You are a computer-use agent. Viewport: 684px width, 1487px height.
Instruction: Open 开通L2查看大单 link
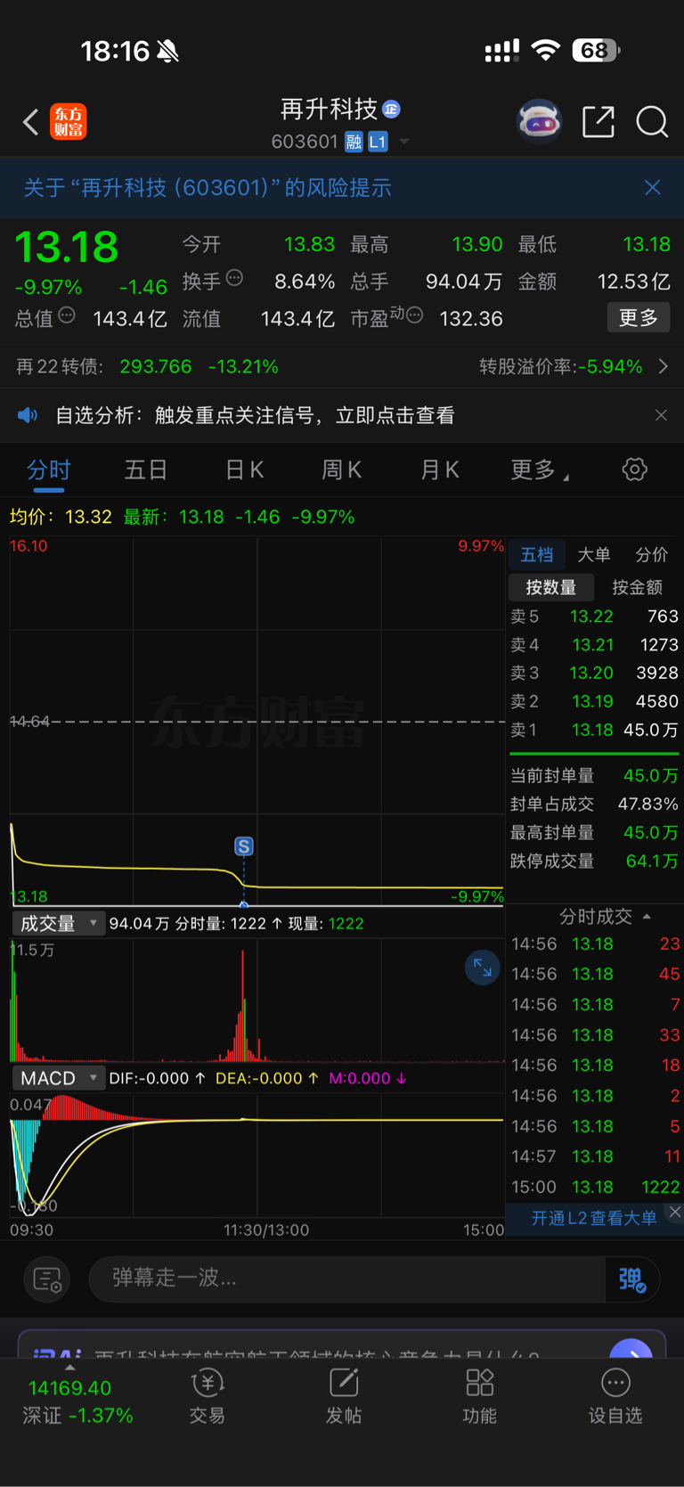[594, 1218]
